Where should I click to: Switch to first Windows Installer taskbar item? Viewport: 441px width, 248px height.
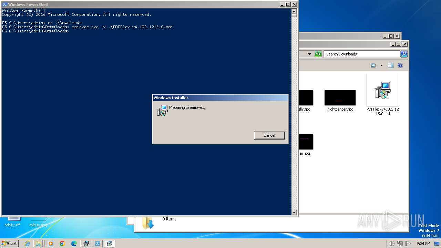click(x=86, y=244)
